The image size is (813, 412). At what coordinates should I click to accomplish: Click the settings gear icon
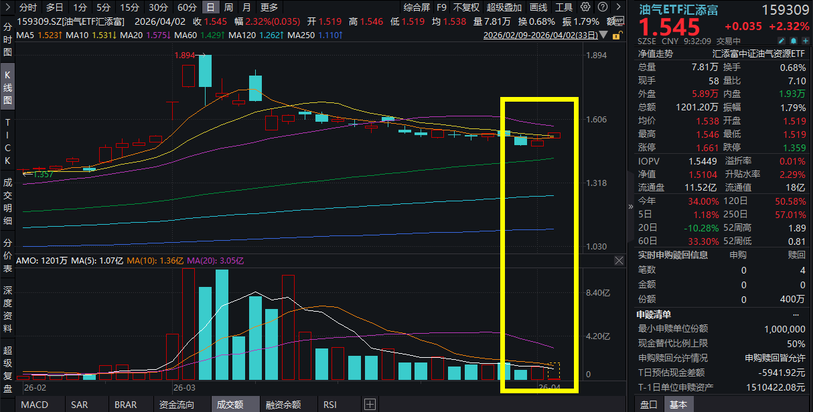[x=585, y=7]
